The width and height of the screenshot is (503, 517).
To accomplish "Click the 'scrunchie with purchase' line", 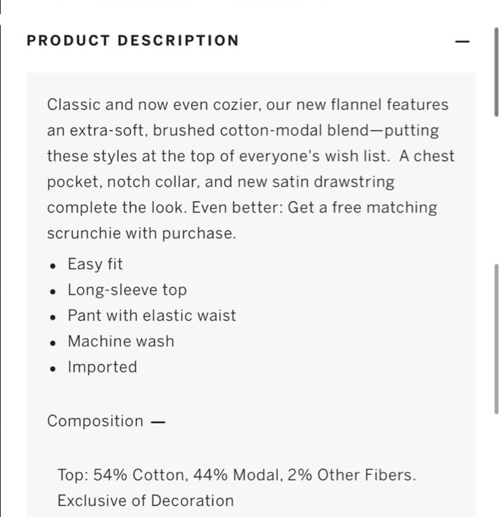I will coord(142,234).
